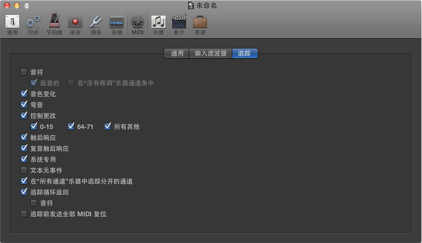Toggle the 所有其他 checkbox
This screenshot has width=422, height=243.
107,126
